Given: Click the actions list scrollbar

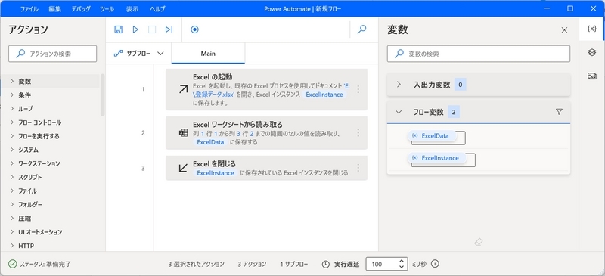Looking at the screenshot, I should [x=103, y=95].
